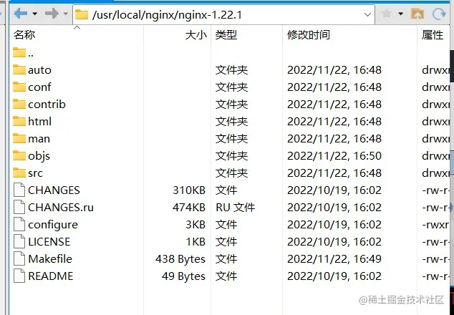The image size is (454, 315).
Task: Click the '-rwxr' attribute of configure
Action: [435, 225]
